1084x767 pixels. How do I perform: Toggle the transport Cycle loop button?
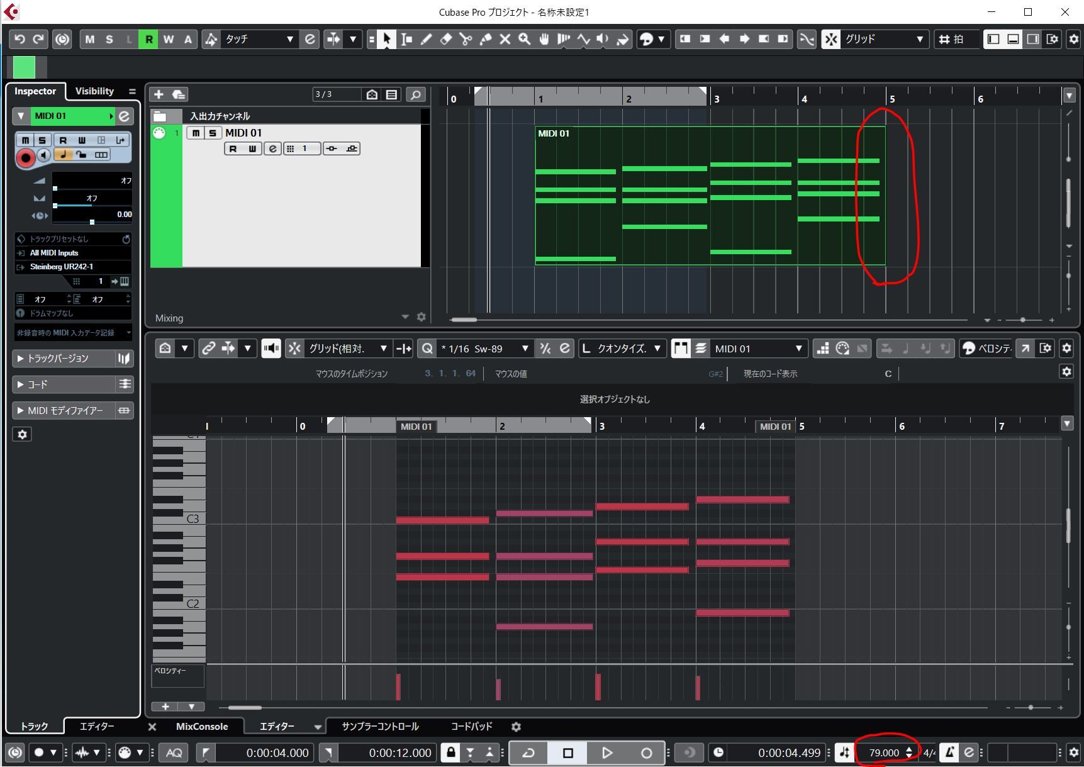pos(528,753)
